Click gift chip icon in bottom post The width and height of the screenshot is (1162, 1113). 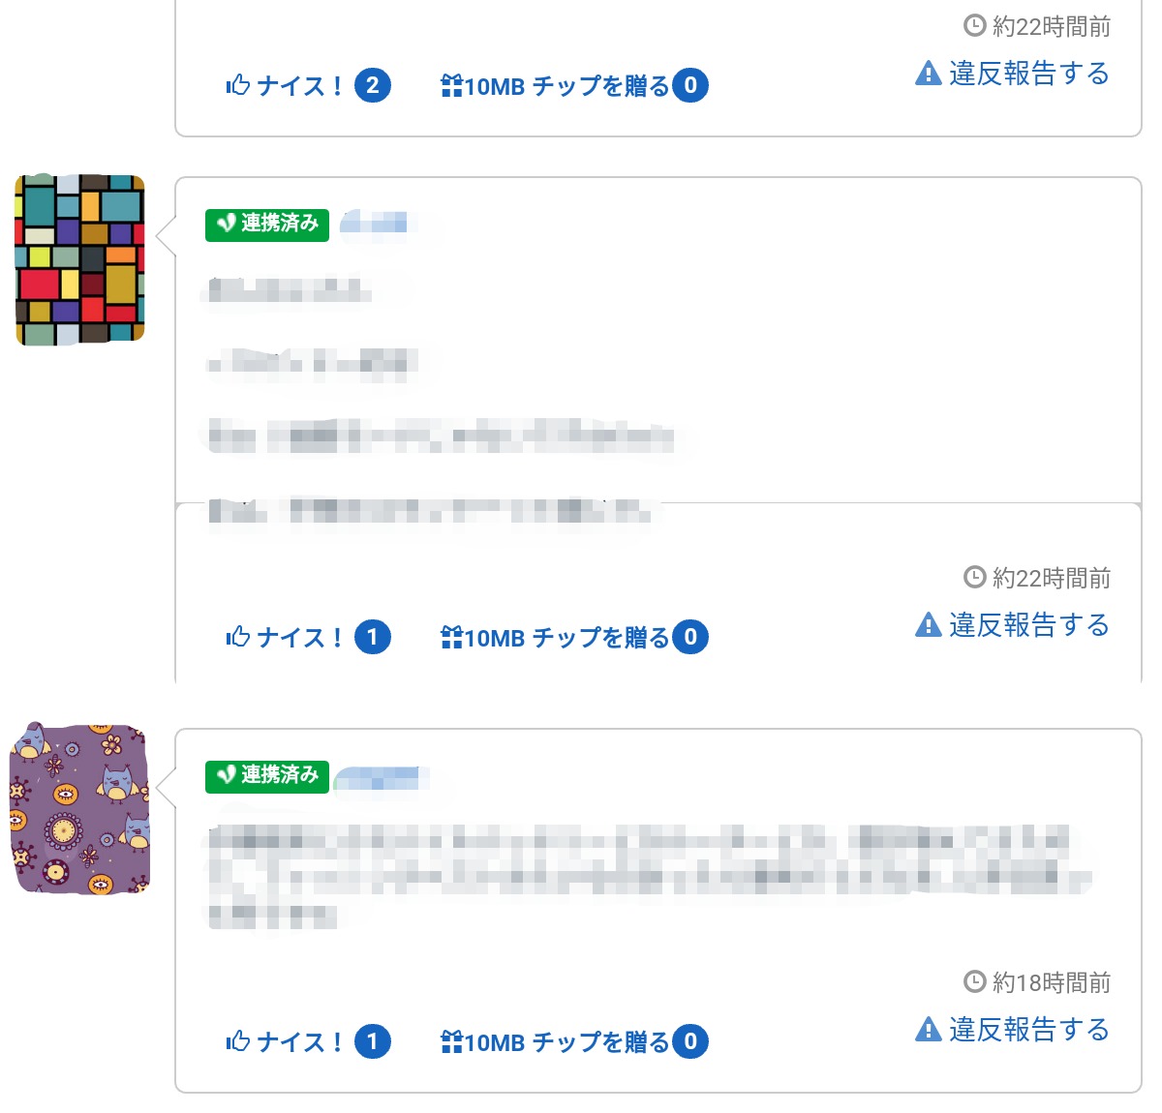(x=451, y=1041)
